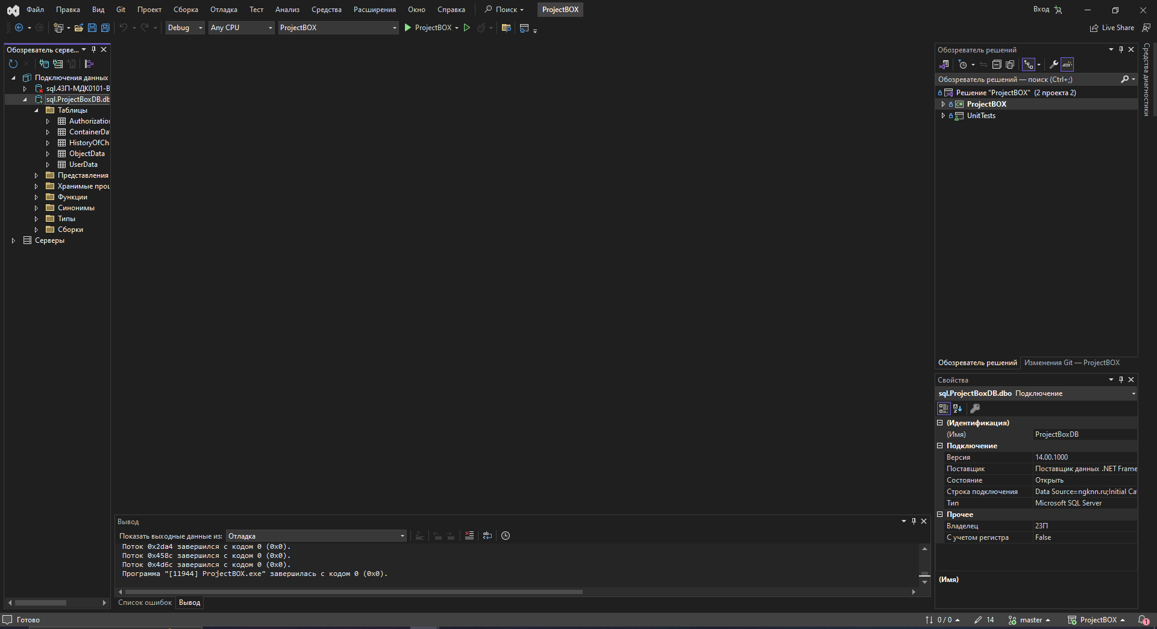Expand the ProjectBOX project node

click(943, 104)
